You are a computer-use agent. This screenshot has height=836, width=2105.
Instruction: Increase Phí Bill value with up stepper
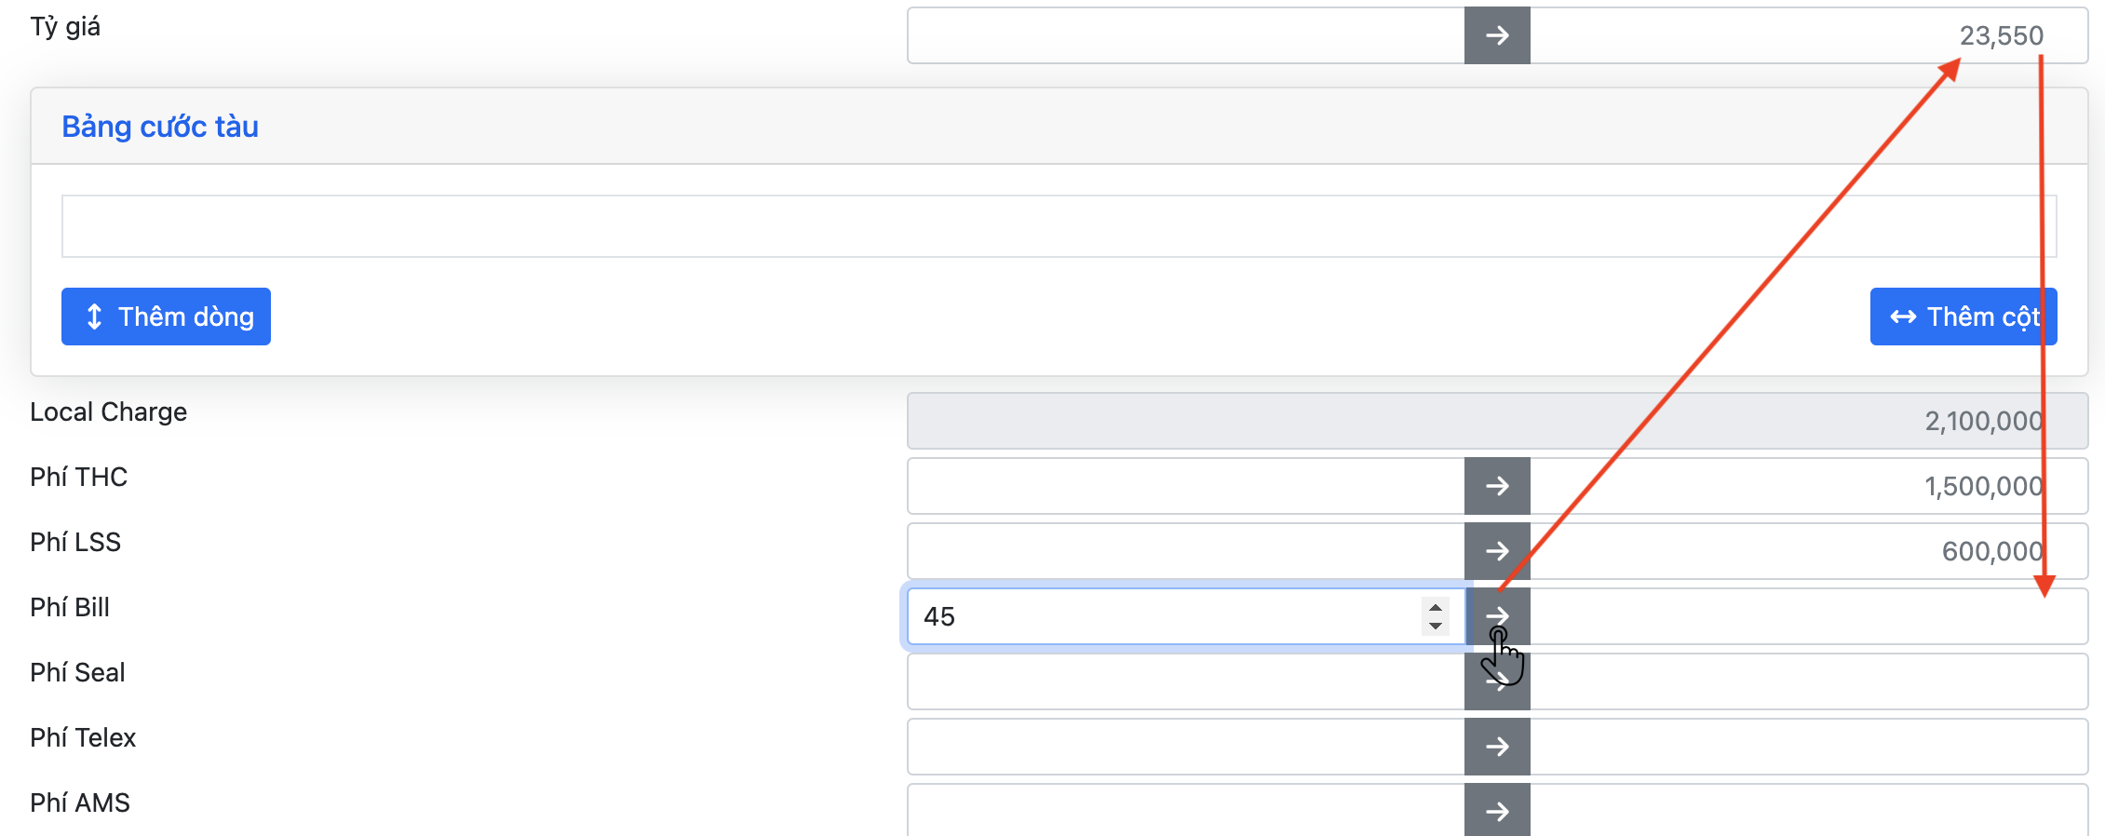pyautogui.click(x=1436, y=607)
